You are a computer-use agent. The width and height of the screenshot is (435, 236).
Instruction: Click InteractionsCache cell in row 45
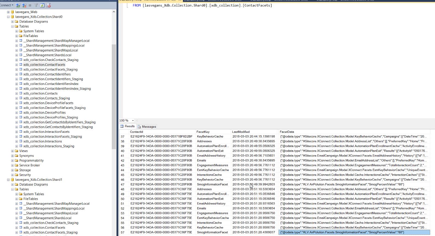click(x=213, y=175)
